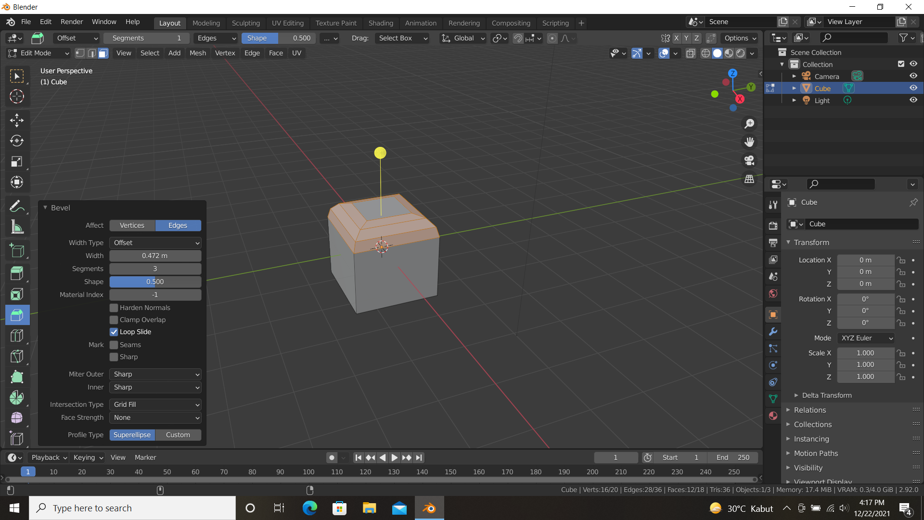
Task: Select the Inset Faces tool
Action: [x=17, y=294]
